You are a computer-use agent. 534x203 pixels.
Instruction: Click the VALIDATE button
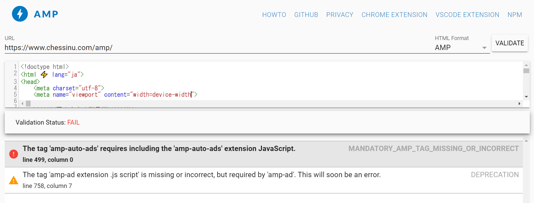509,43
